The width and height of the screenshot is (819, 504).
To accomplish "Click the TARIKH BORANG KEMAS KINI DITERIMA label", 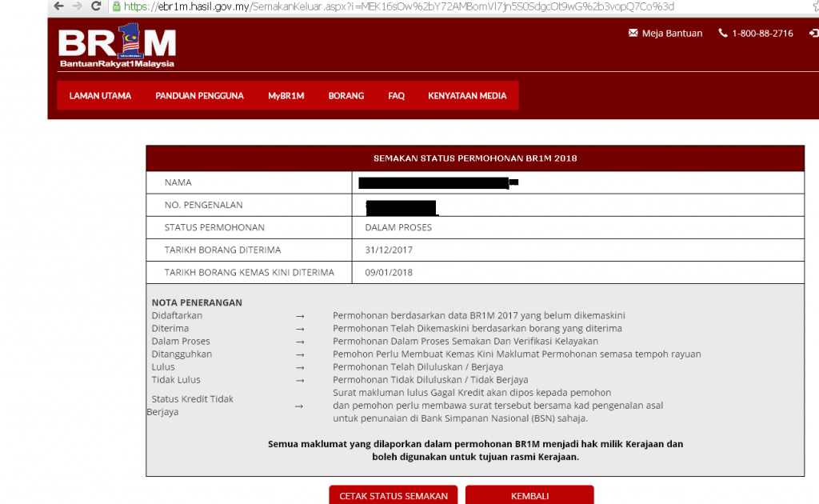I will 250,272.
